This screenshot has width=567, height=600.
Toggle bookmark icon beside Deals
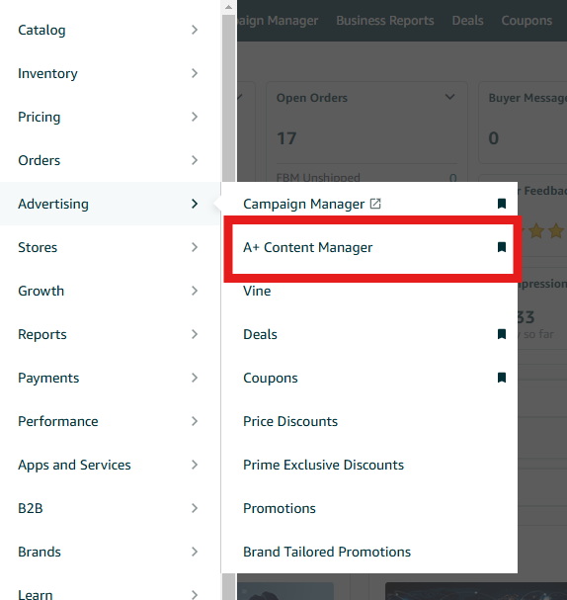(x=502, y=334)
